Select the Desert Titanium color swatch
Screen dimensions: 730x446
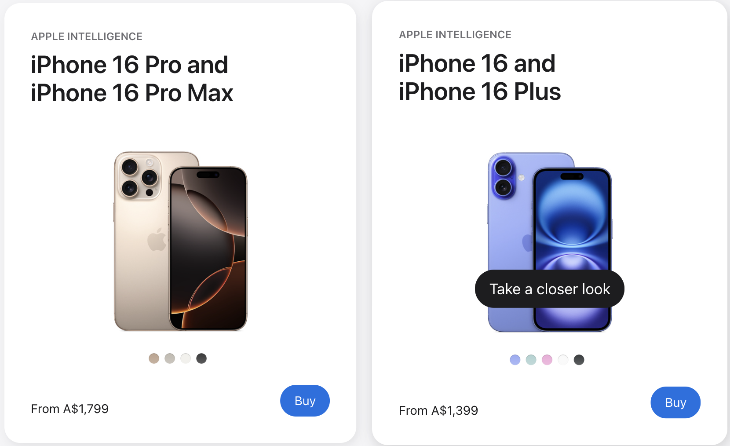(x=154, y=358)
